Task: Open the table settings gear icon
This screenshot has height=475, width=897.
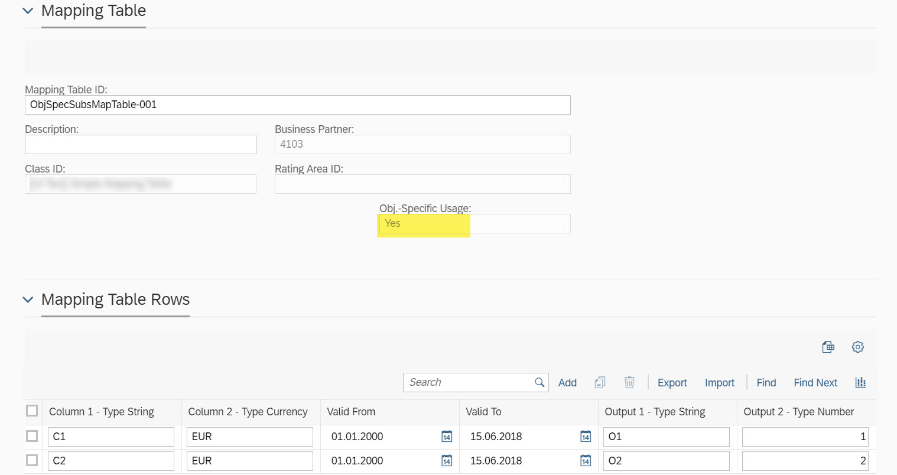Action: pyautogui.click(x=857, y=347)
